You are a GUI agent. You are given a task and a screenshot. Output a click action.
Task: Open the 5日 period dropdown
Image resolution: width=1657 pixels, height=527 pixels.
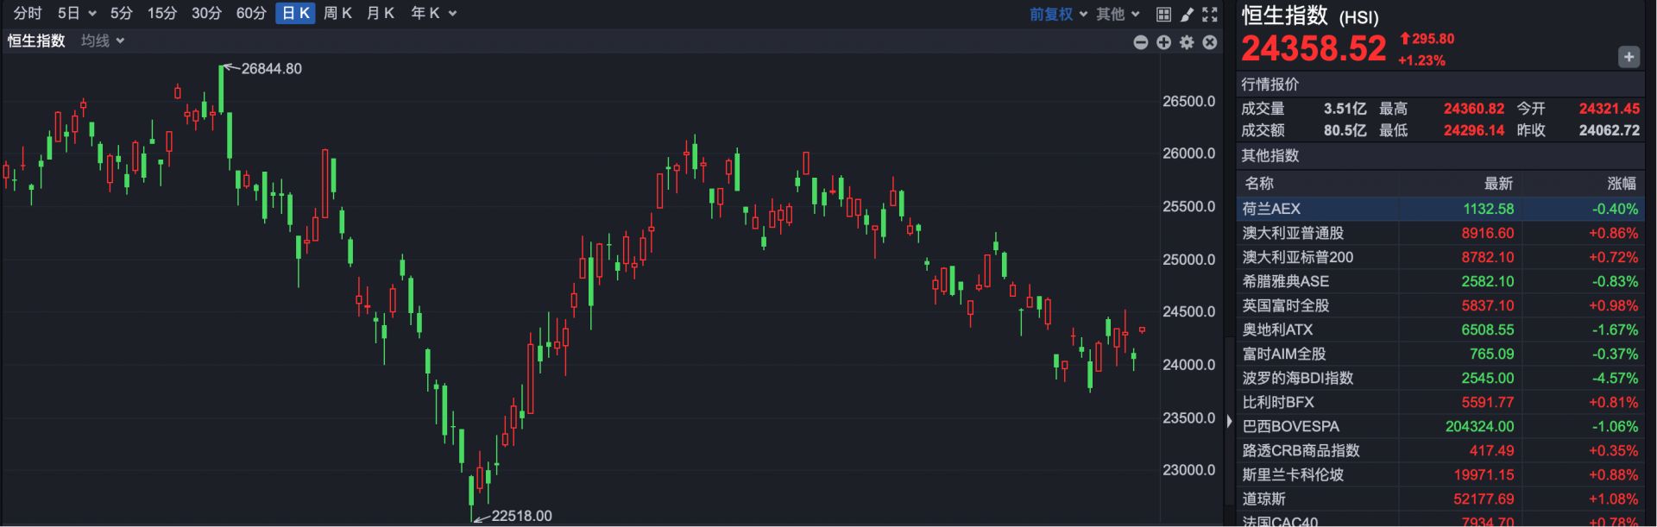[77, 13]
